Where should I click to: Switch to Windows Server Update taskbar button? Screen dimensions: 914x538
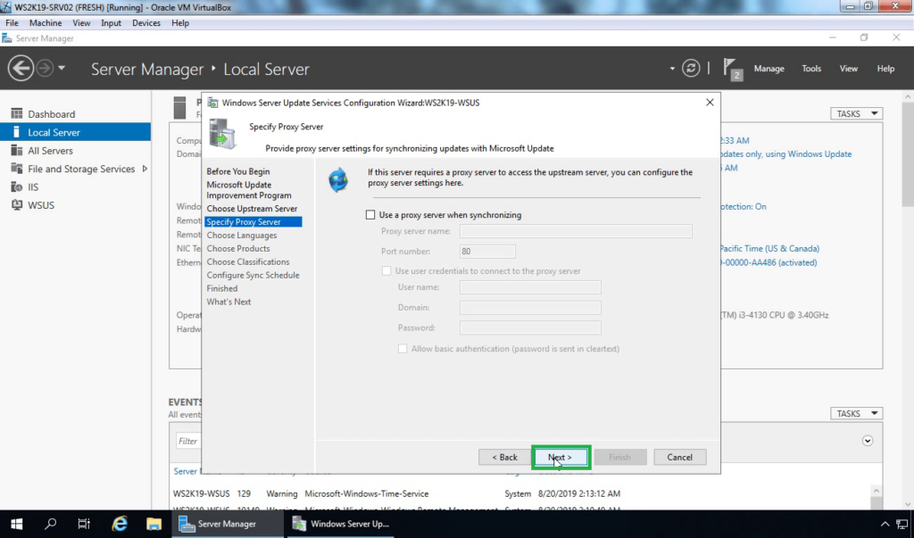point(340,524)
